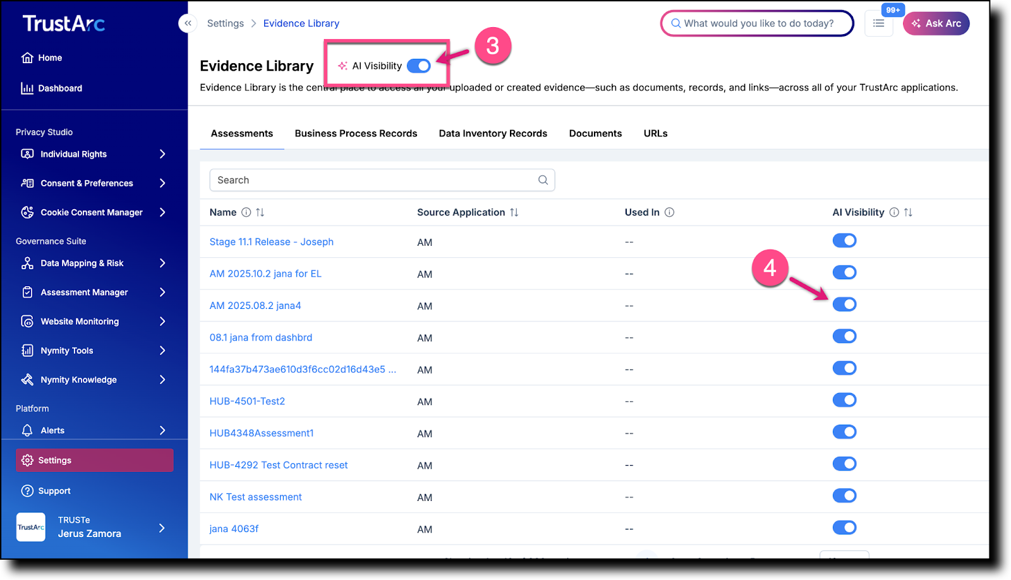Click the TrustArc account avatar thumbnail
The image size is (1011, 580).
point(31,527)
